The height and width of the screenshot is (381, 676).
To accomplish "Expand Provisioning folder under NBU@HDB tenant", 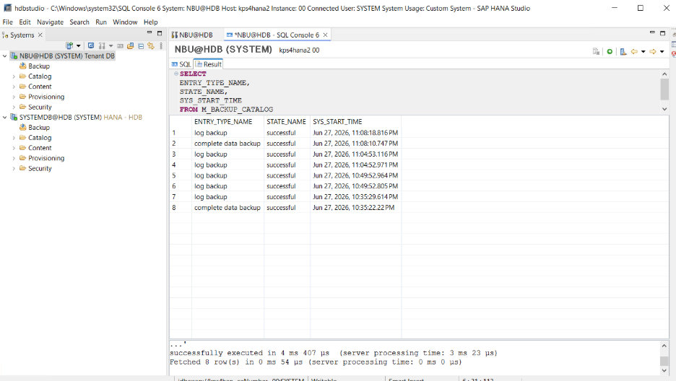I will click(x=14, y=97).
